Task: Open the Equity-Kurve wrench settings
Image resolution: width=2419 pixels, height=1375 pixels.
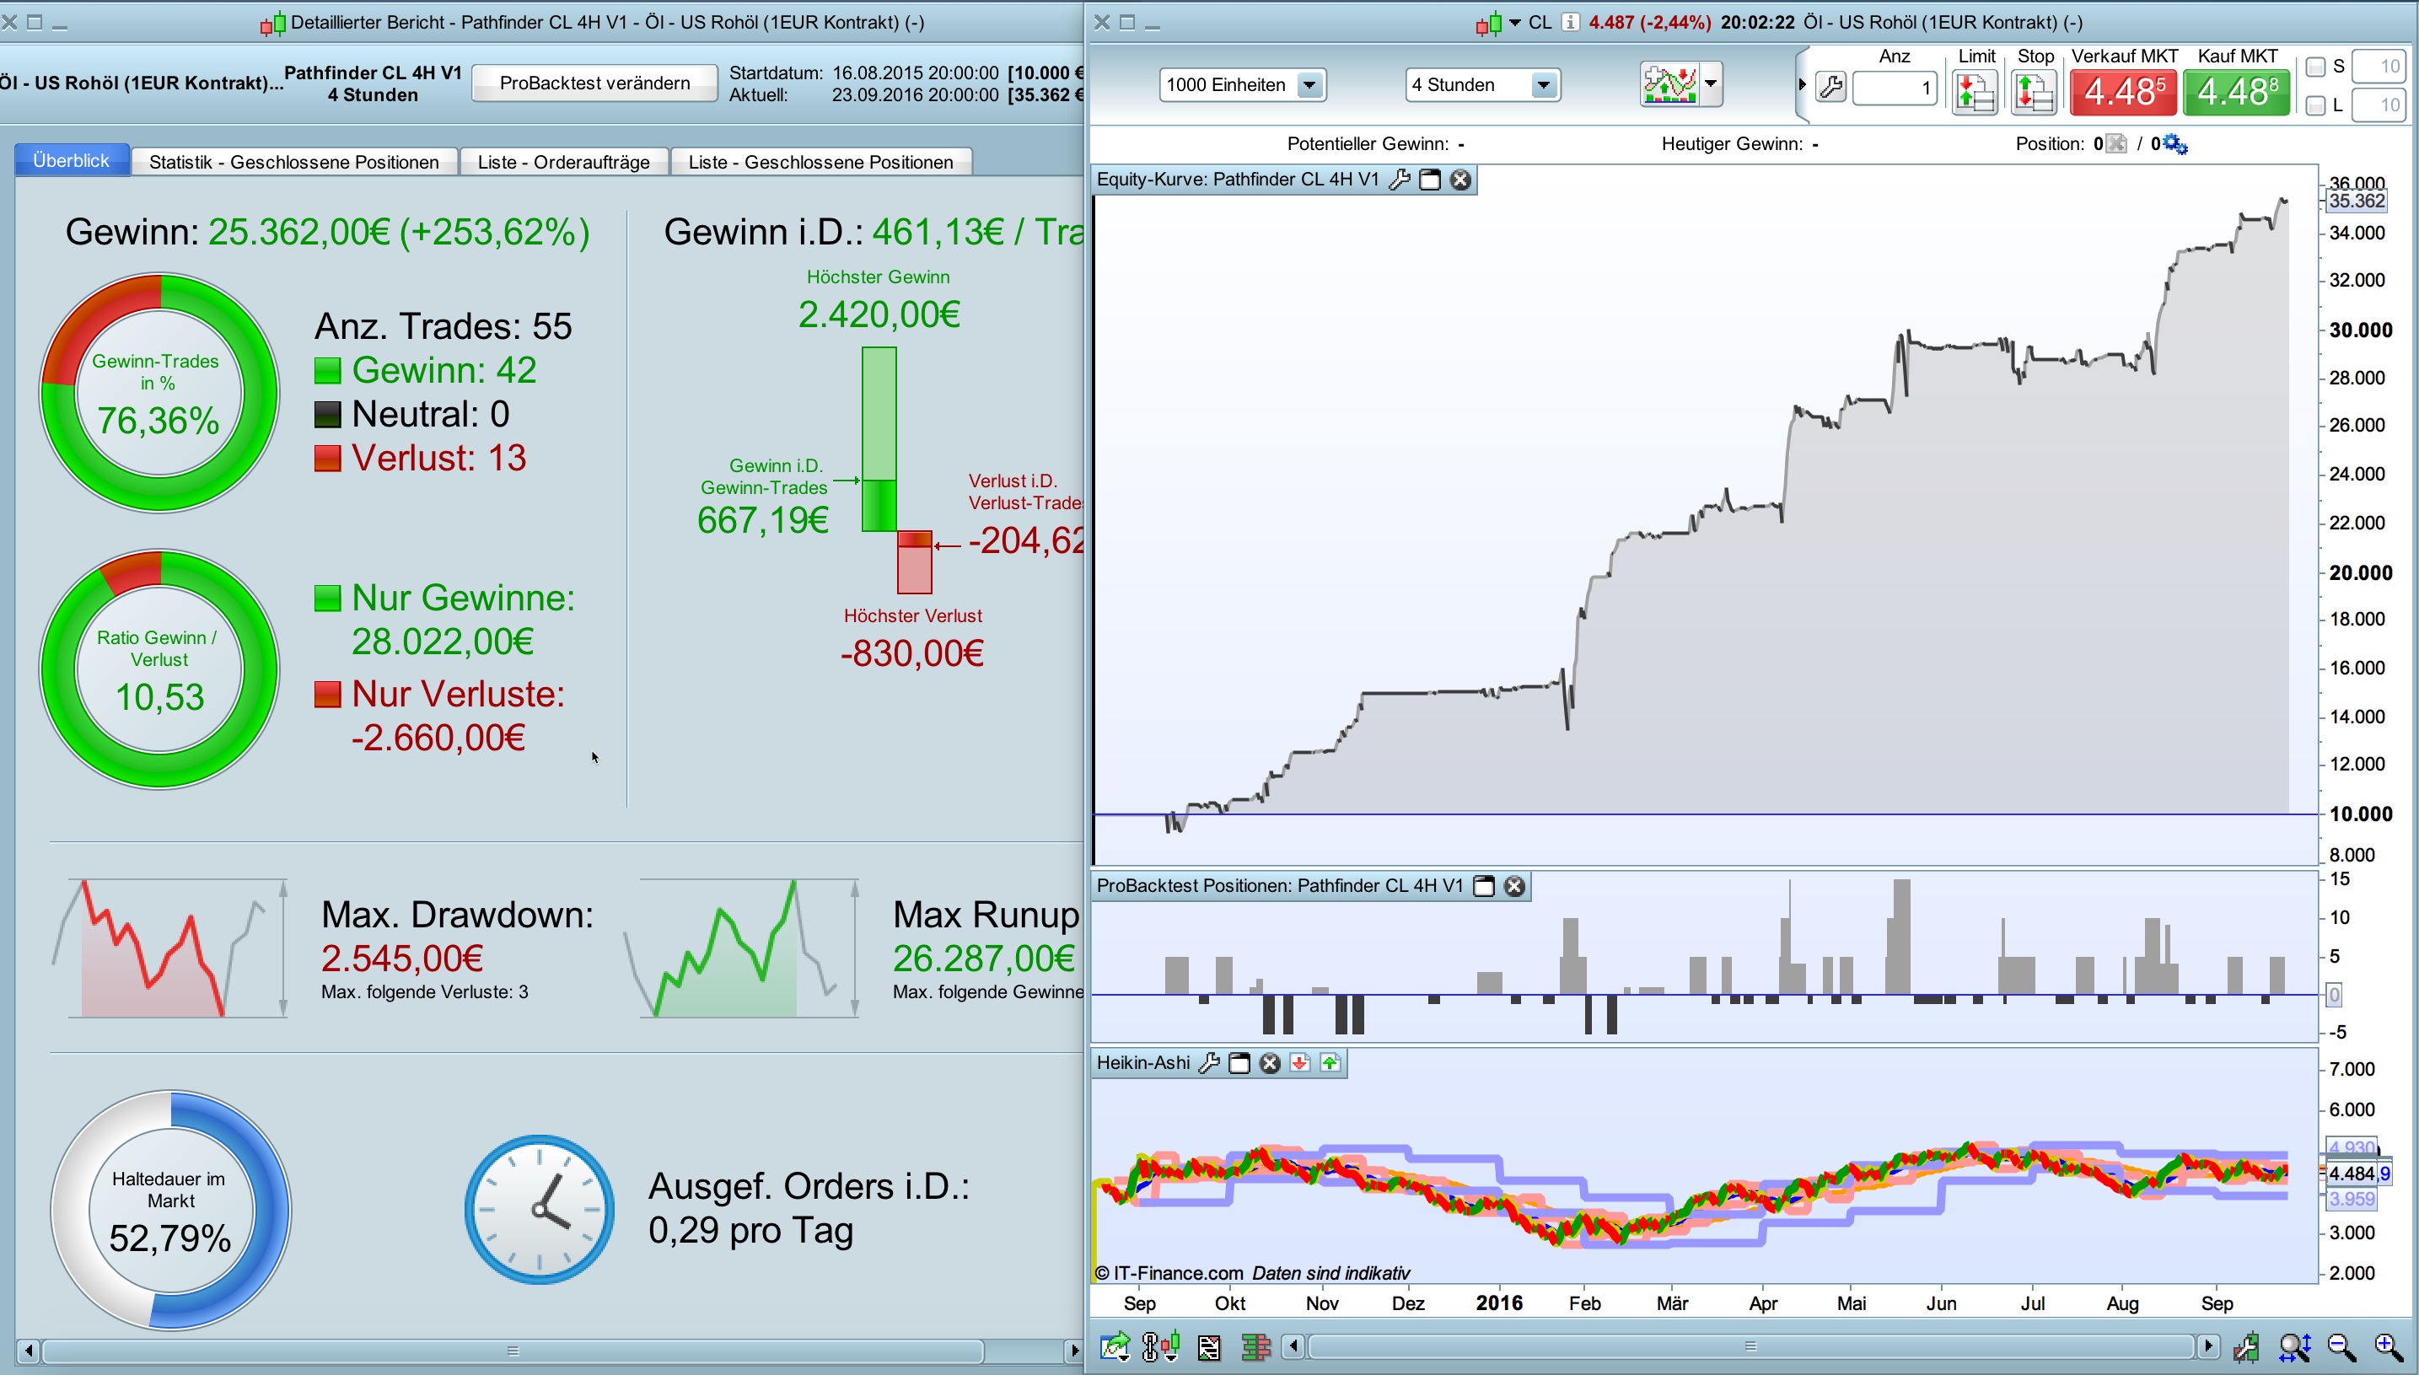Action: 1400,180
